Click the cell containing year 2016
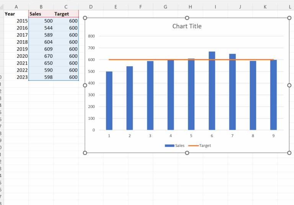 click(x=16, y=28)
